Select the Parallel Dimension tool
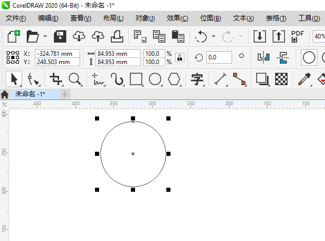 point(220,79)
